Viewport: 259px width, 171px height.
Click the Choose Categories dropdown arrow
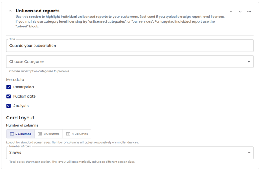point(249,62)
